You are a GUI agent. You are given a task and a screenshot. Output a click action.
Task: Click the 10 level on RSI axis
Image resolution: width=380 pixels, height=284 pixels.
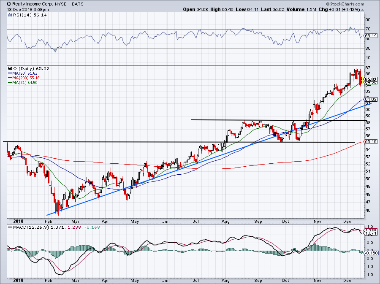coord(368,58)
